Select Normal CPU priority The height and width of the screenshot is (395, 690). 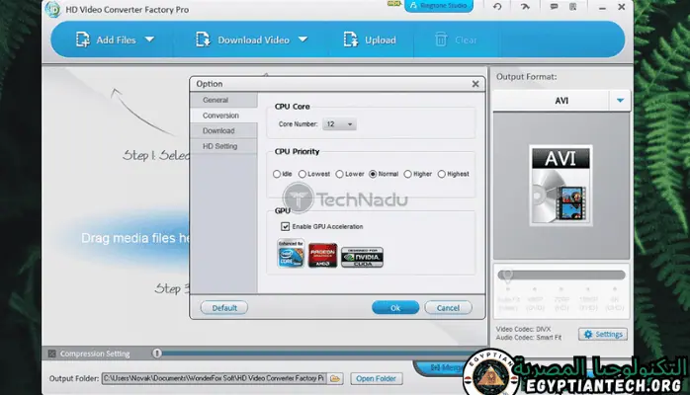click(x=373, y=174)
